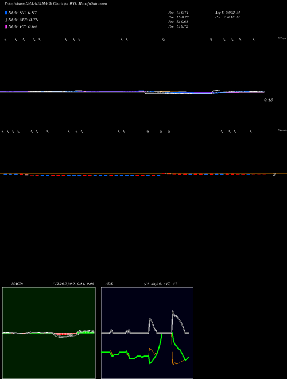Click the white DOW MT legend swatch
This screenshot has height=379, width=287.
pos(6,20)
